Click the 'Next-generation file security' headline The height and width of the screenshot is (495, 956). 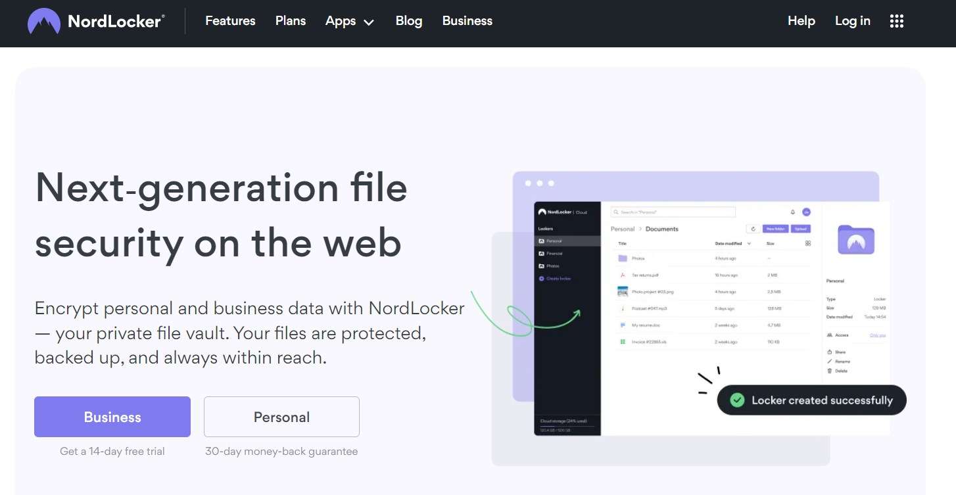pyautogui.click(x=221, y=215)
